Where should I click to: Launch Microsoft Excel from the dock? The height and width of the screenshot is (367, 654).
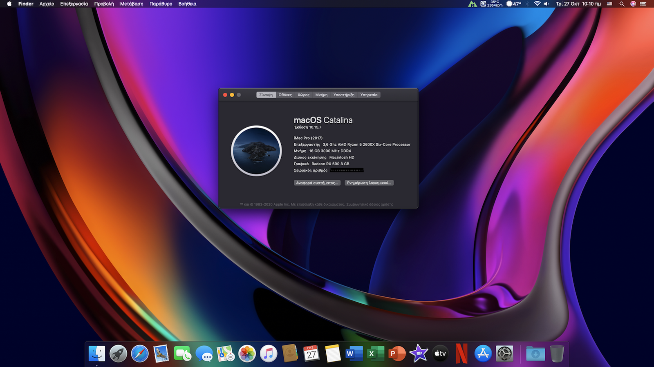pos(376,354)
